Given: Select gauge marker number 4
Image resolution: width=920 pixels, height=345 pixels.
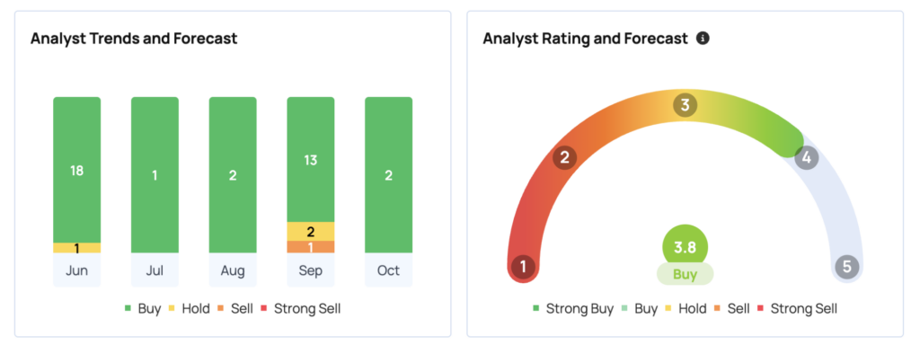Looking at the screenshot, I should 806,157.
